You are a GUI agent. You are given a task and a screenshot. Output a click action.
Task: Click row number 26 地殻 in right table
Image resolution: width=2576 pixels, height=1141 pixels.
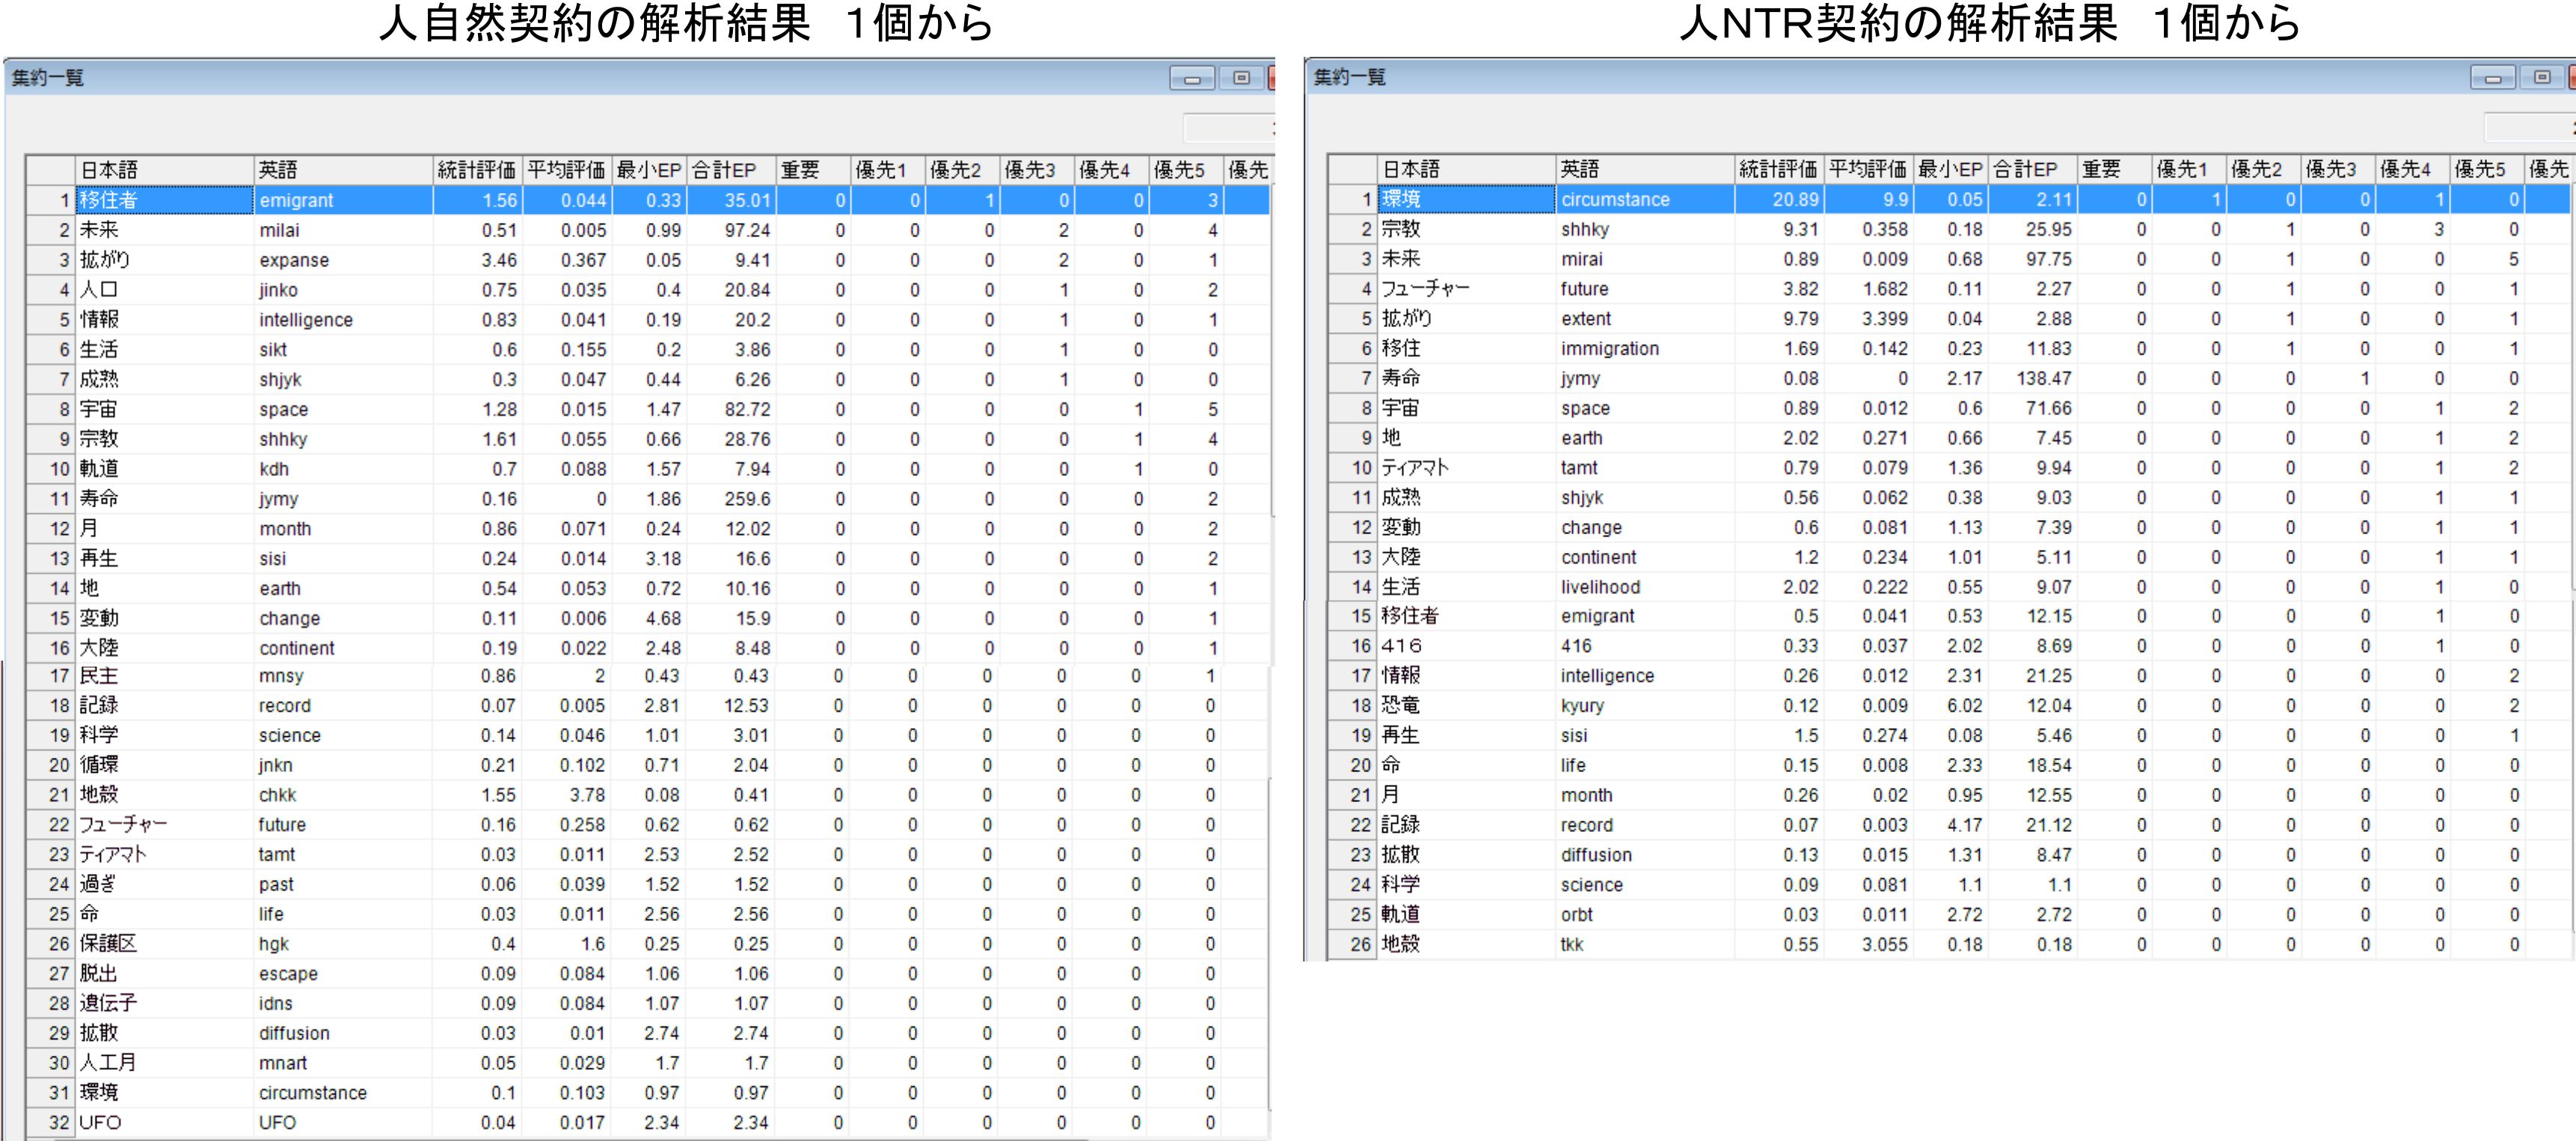[1361, 944]
